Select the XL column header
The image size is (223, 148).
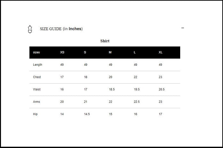click(x=161, y=52)
